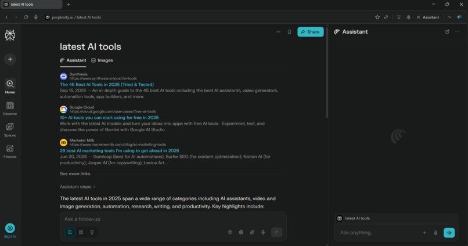
Task: Open the thread's three-dot more menu
Action: coord(278,32)
